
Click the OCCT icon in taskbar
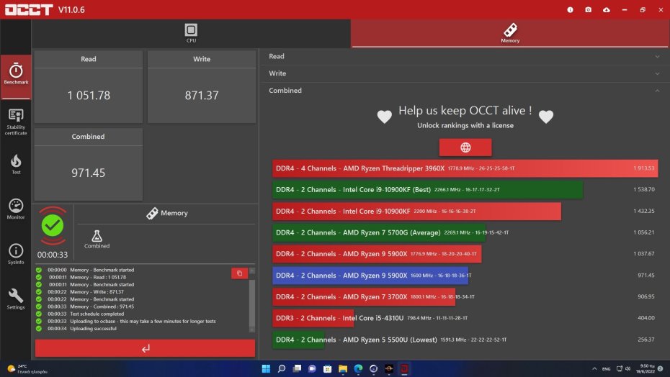pyautogui.click(x=404, y=368)
